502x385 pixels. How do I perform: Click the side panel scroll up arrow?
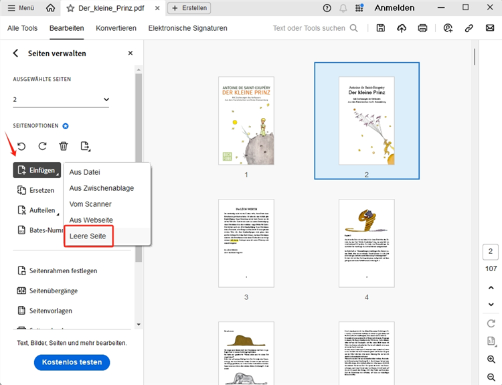click(x=139, y=70)
